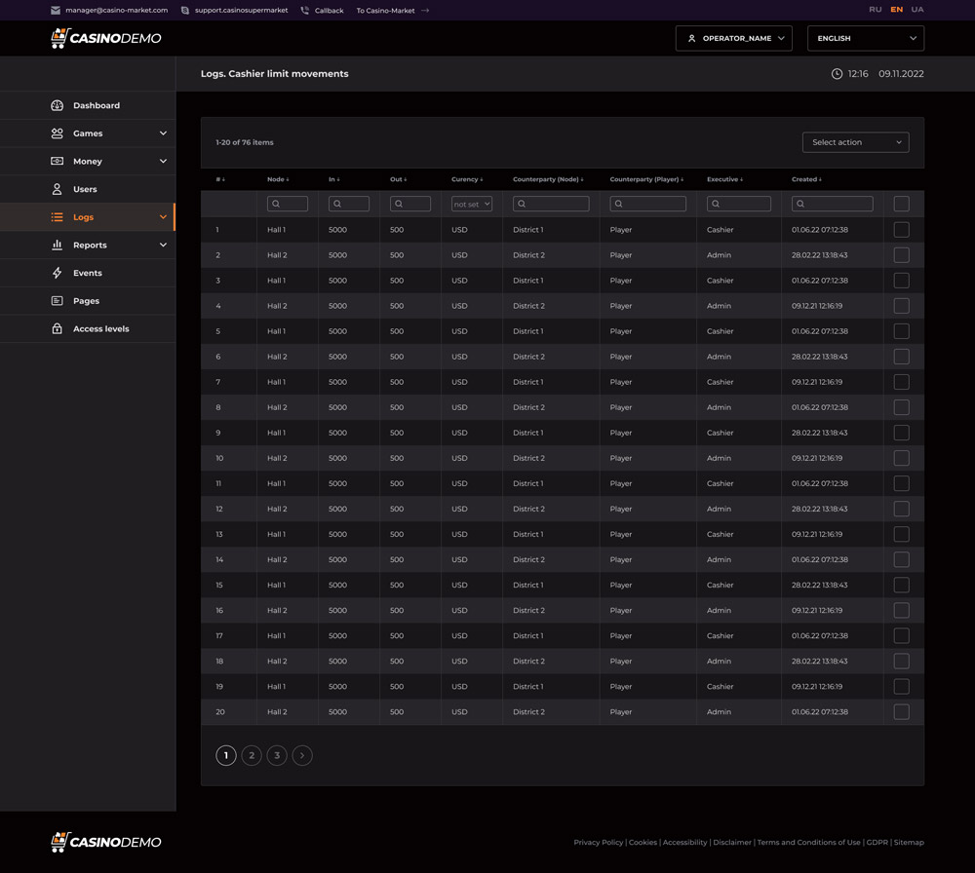Go to page 2 of results

pos(252,755)
